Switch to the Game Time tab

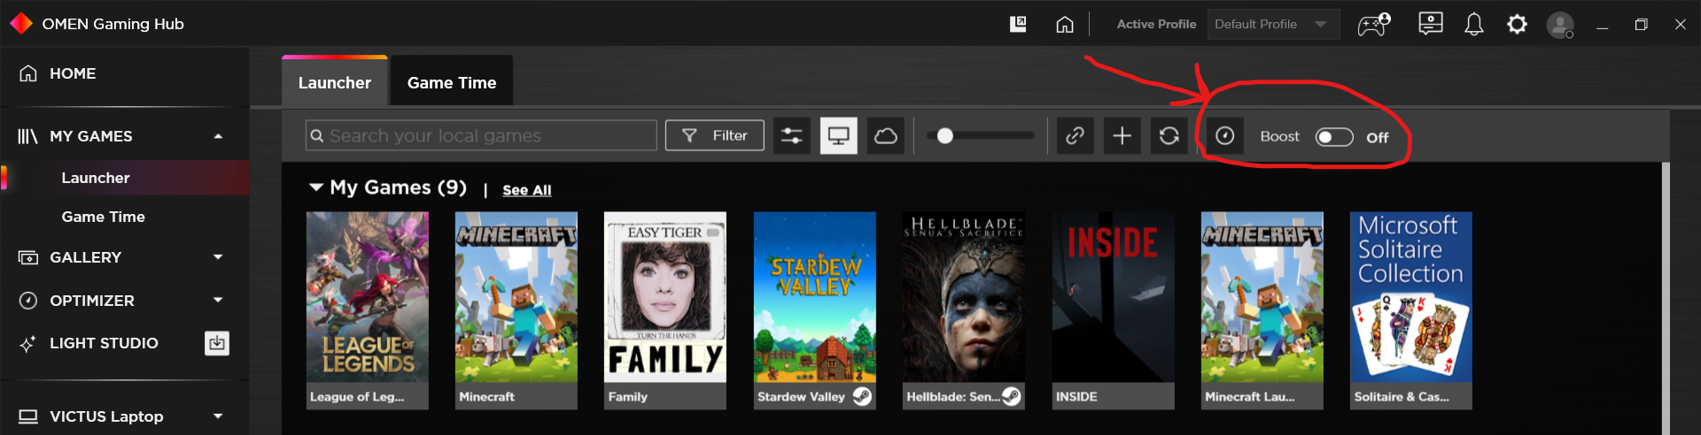(452, 82)
